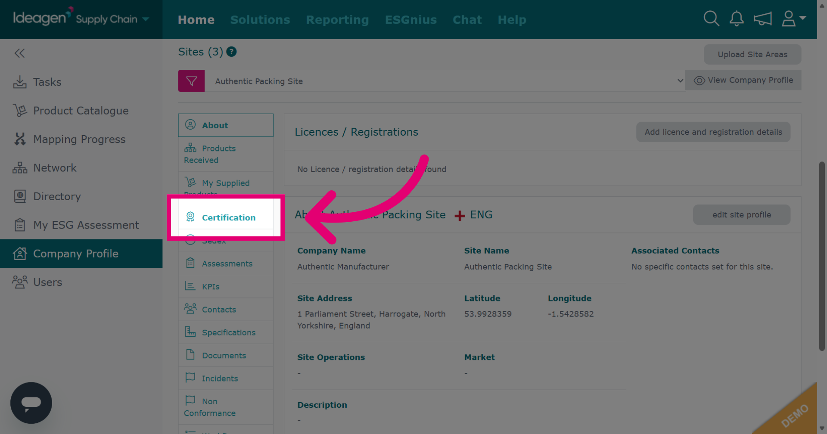This screenshot has width=827, height=434.
Task: Click the magenta filter funnel button
Action: 191,81
